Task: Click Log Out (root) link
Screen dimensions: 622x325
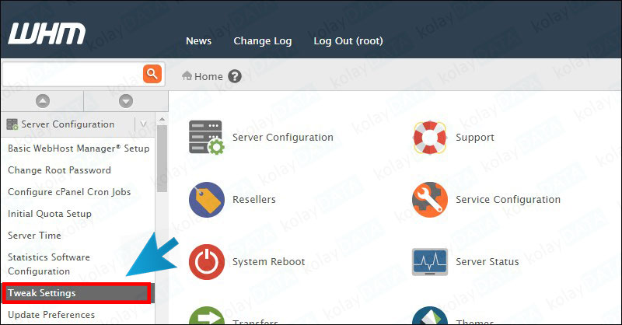Action: [x=348, y=41]
